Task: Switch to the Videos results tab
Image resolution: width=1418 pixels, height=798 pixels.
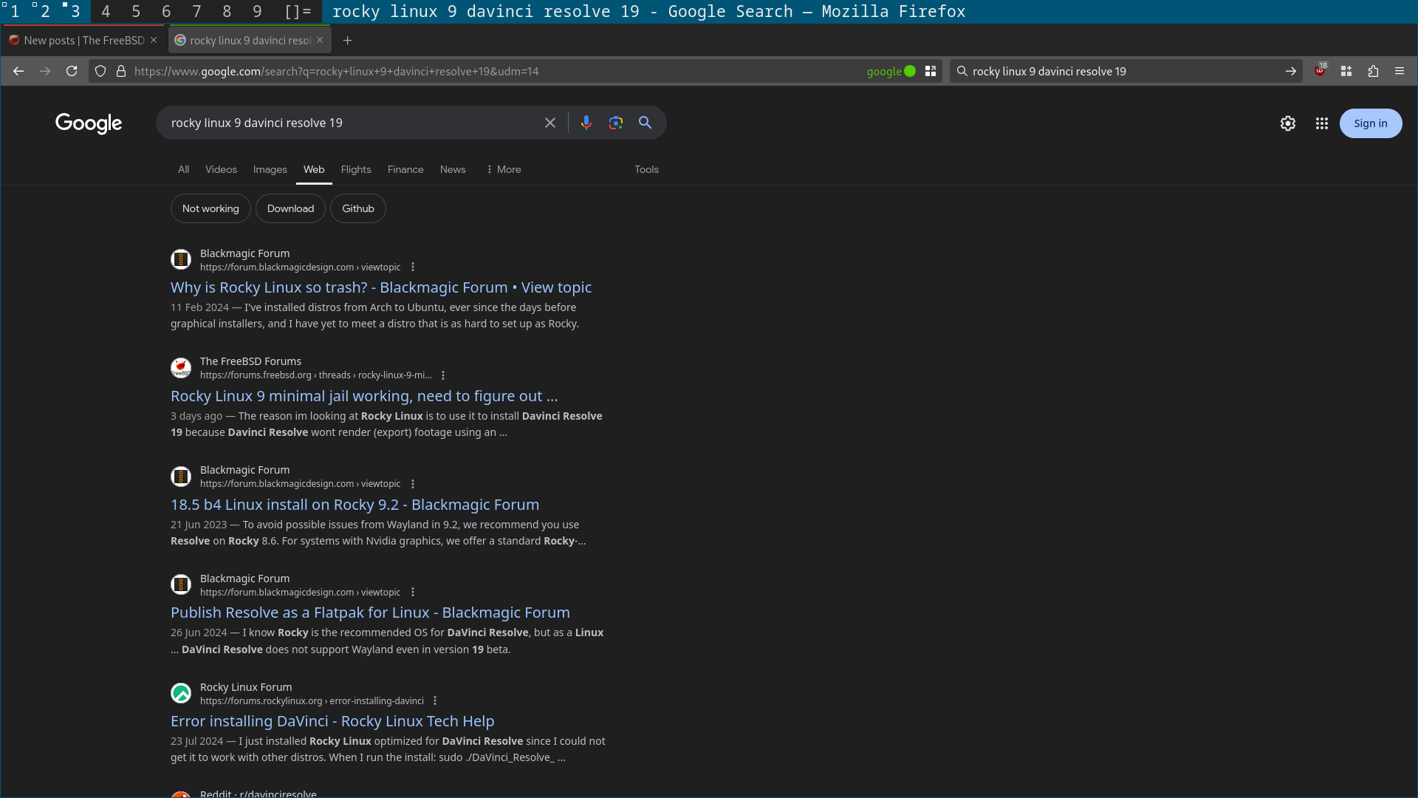Action: (x=221, y=169)
